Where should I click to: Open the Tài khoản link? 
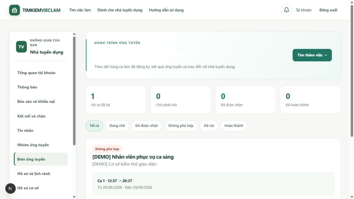(304, 10)
